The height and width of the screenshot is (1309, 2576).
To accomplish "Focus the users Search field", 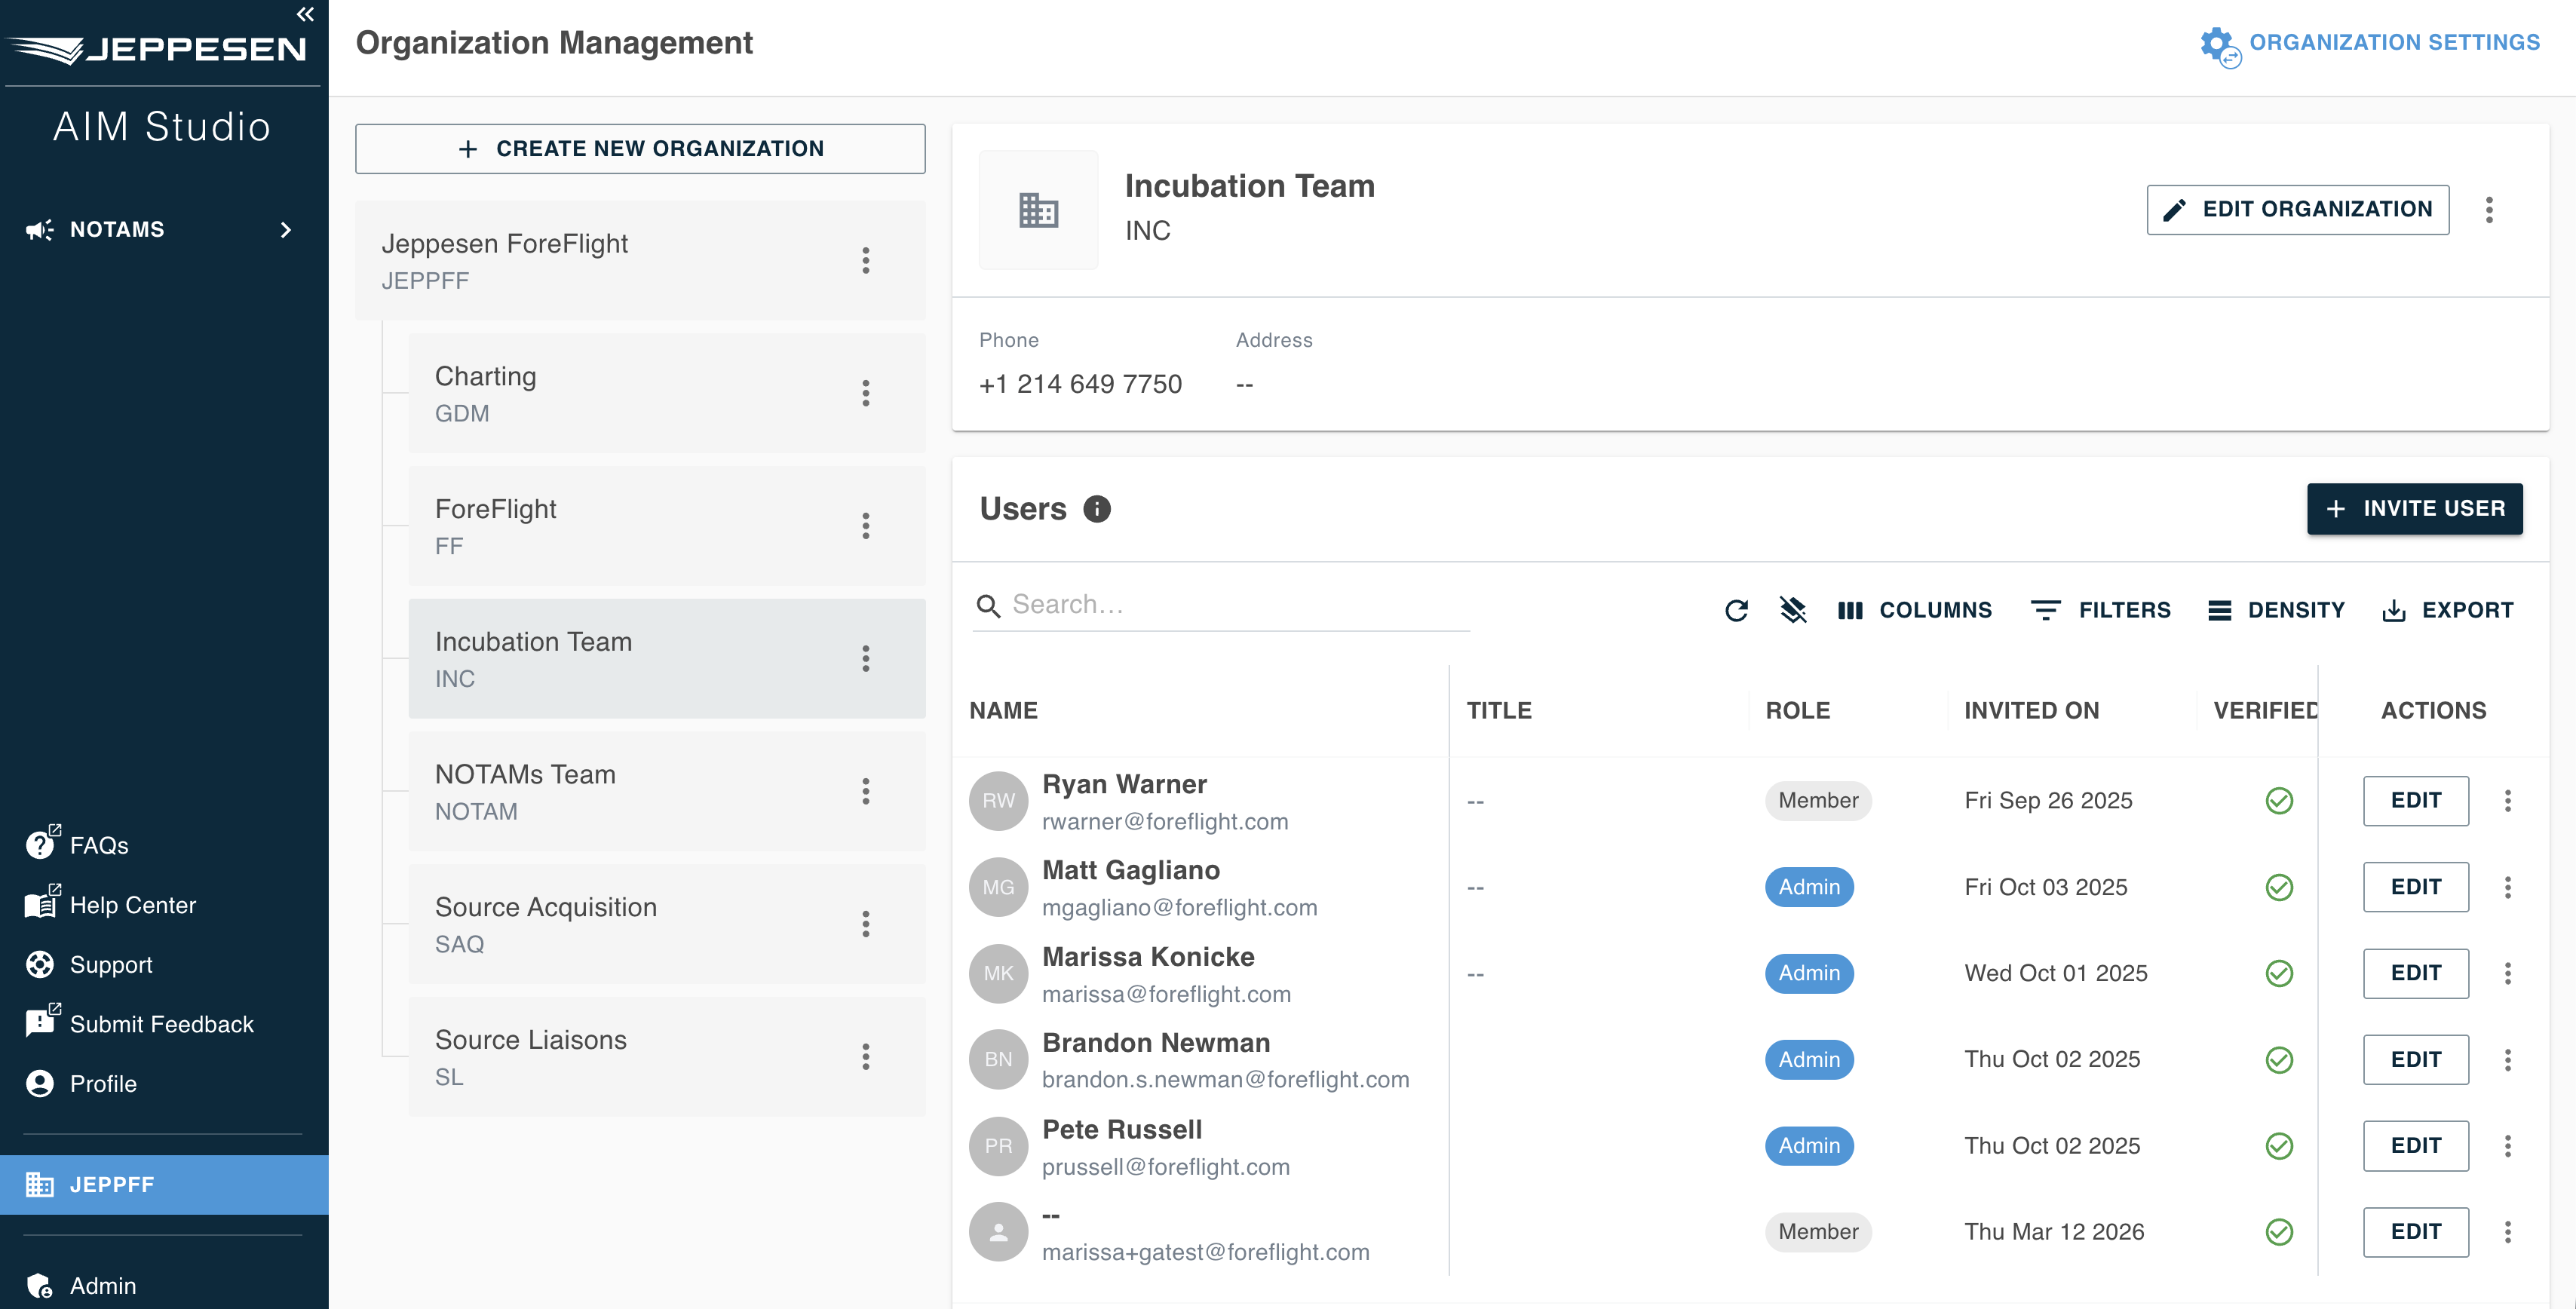I will point(1221,605).
